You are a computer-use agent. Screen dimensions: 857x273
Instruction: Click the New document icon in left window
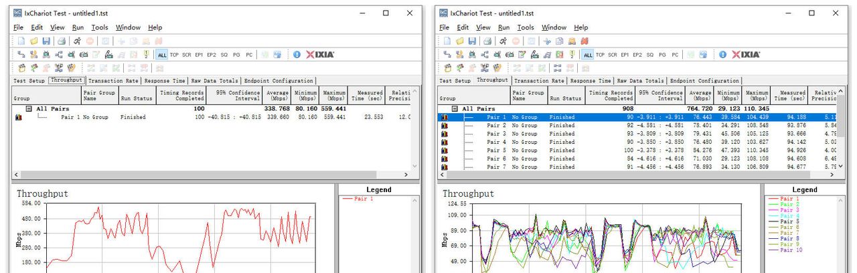point(21,41)
